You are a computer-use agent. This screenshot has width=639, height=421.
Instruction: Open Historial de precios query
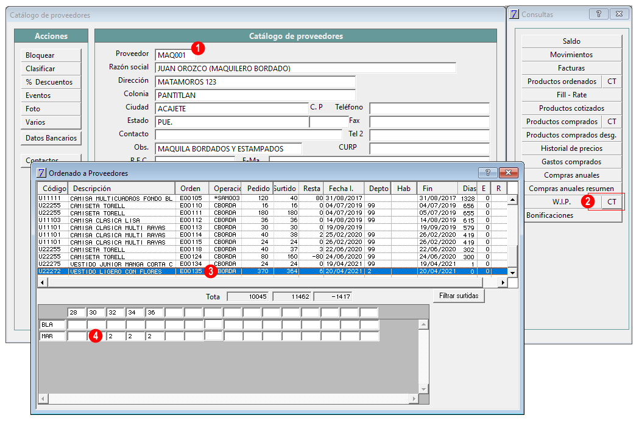[x=571, y=148]
